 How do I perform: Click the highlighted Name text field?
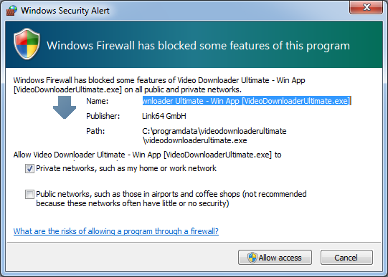tap(247, 101)
